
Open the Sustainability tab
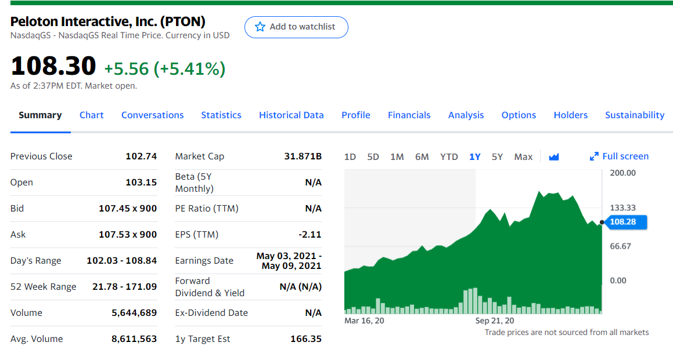[635, 115]
